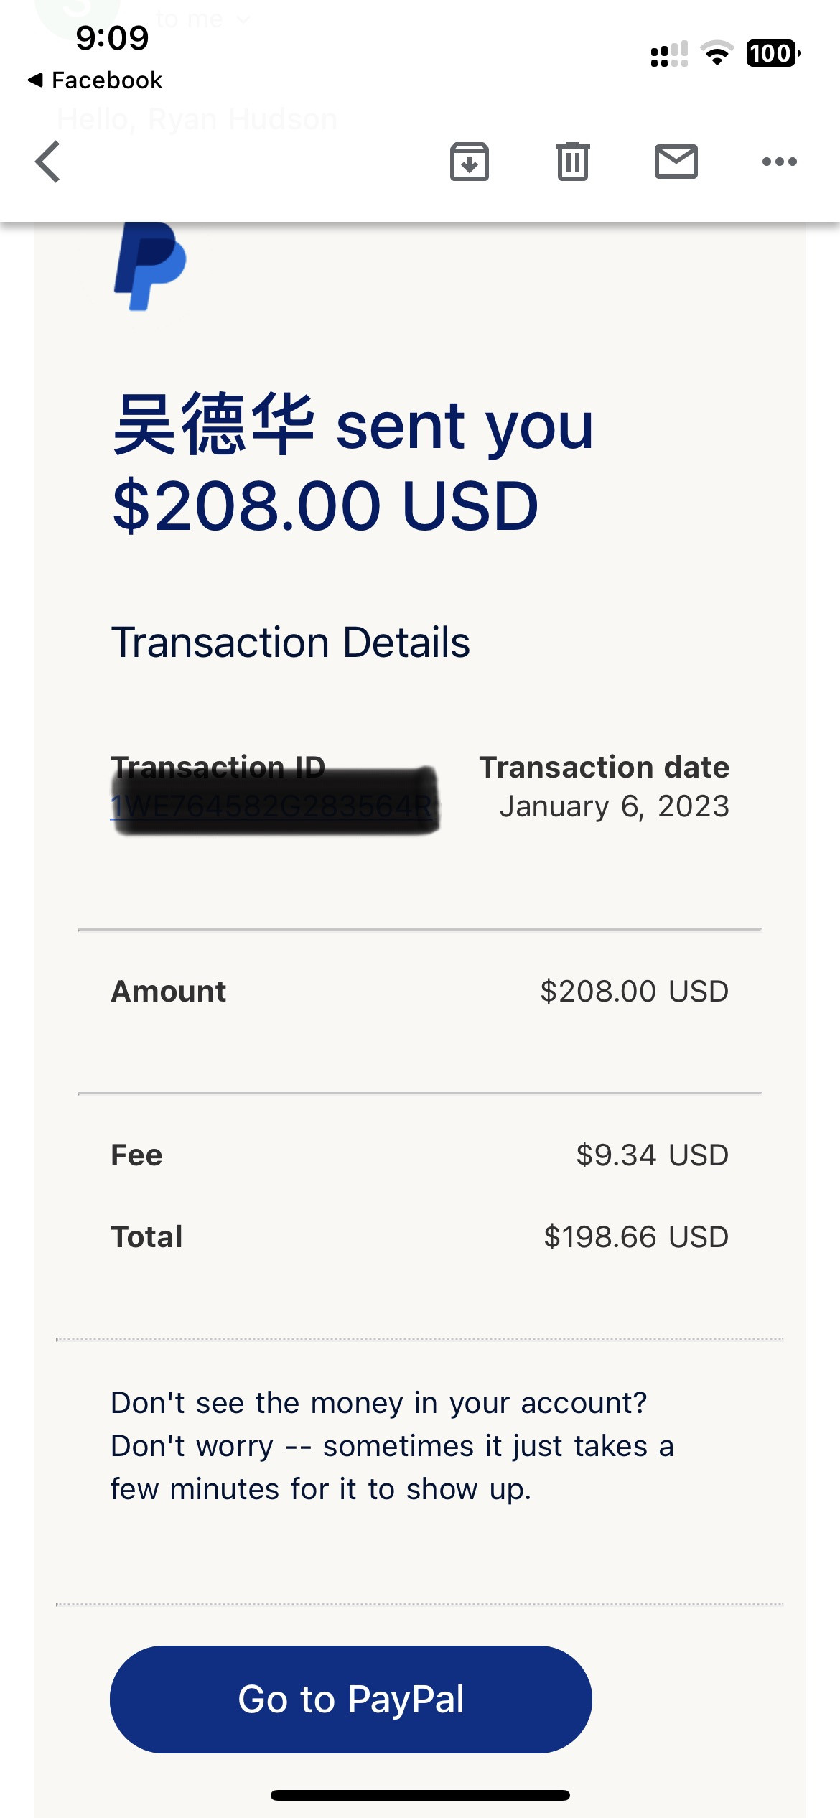The width and height of the screenshot is (840, 1818).
Task: Tap the $198.66 USD total value
Action: [x=636, y=1237]
